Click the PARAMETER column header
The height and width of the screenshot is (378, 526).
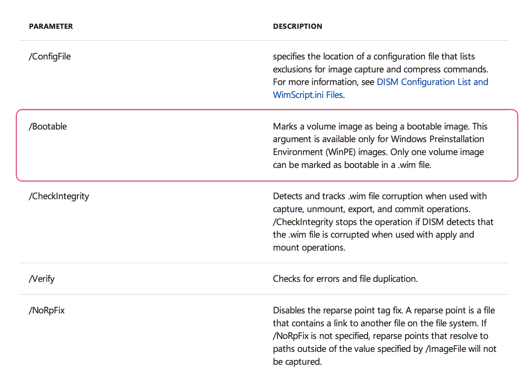click(51, 26)
